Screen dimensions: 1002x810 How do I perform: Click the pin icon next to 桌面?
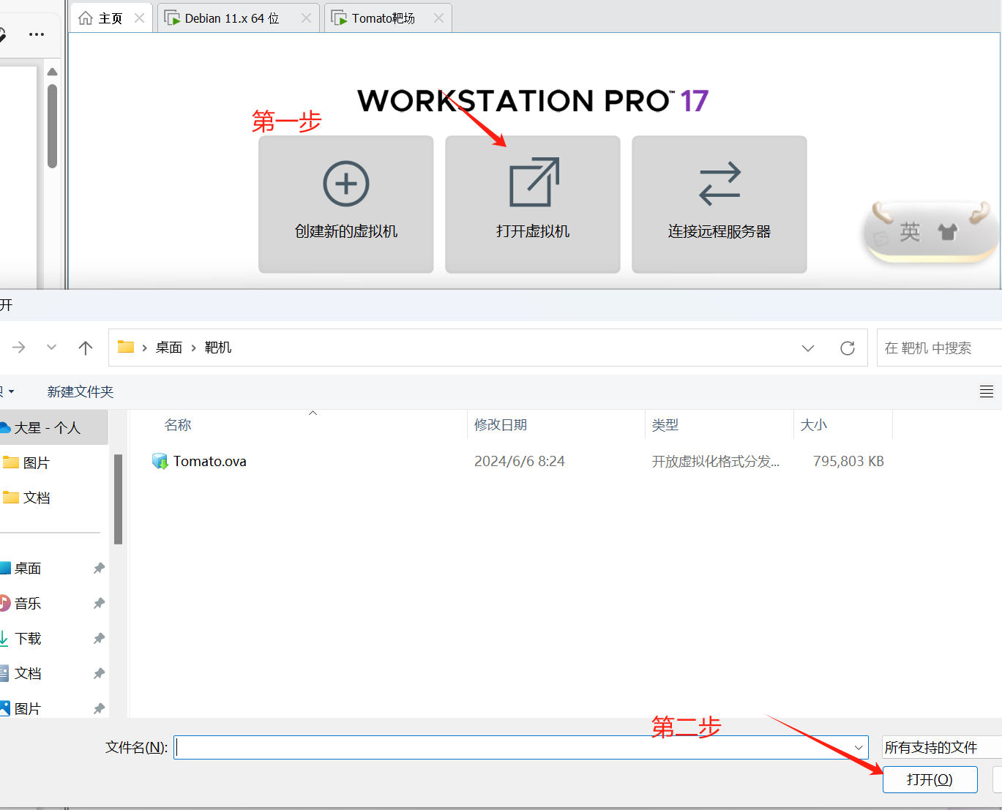(x=99, y=569)
